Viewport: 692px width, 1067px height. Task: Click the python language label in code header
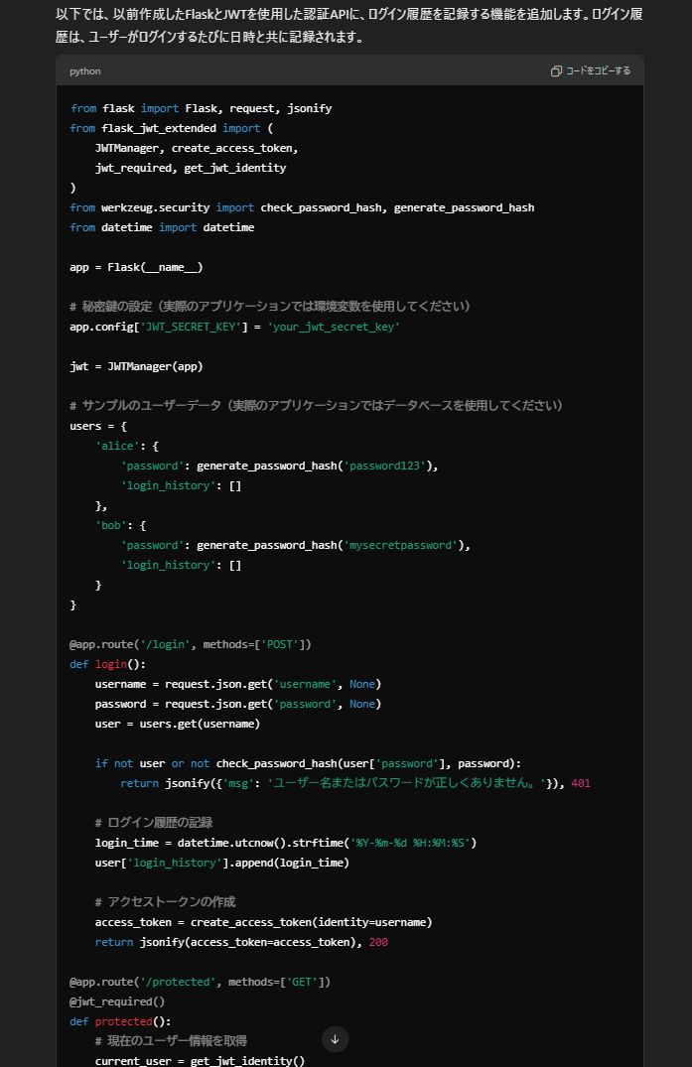[x=85, y=71]
